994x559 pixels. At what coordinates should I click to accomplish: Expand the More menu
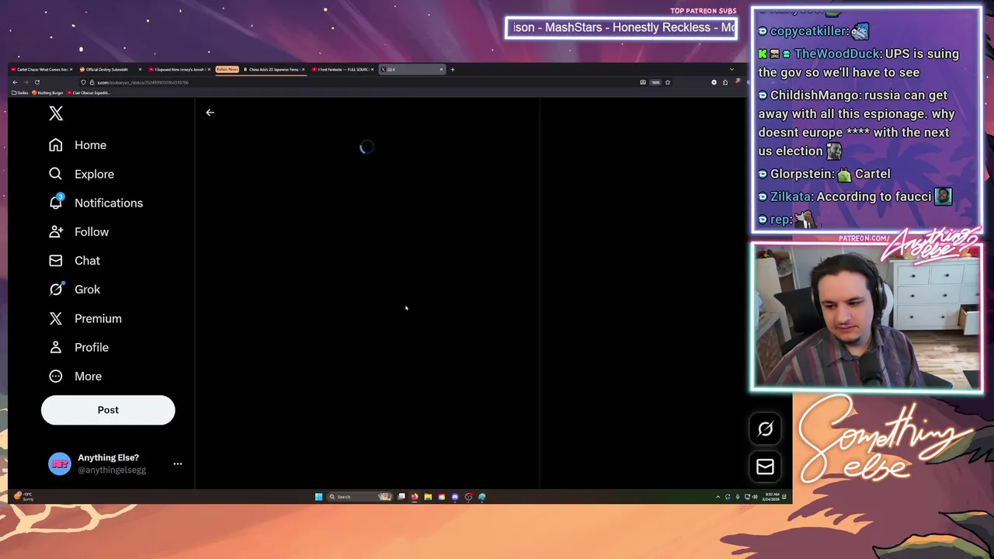75,376
